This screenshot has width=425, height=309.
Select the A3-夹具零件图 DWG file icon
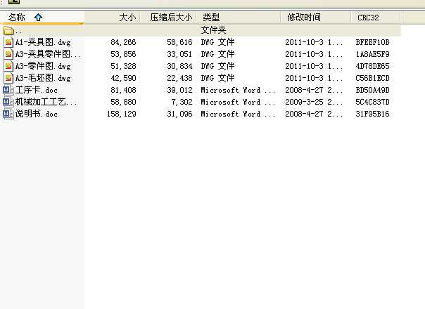pyautogui.click(x=8, y=54)
